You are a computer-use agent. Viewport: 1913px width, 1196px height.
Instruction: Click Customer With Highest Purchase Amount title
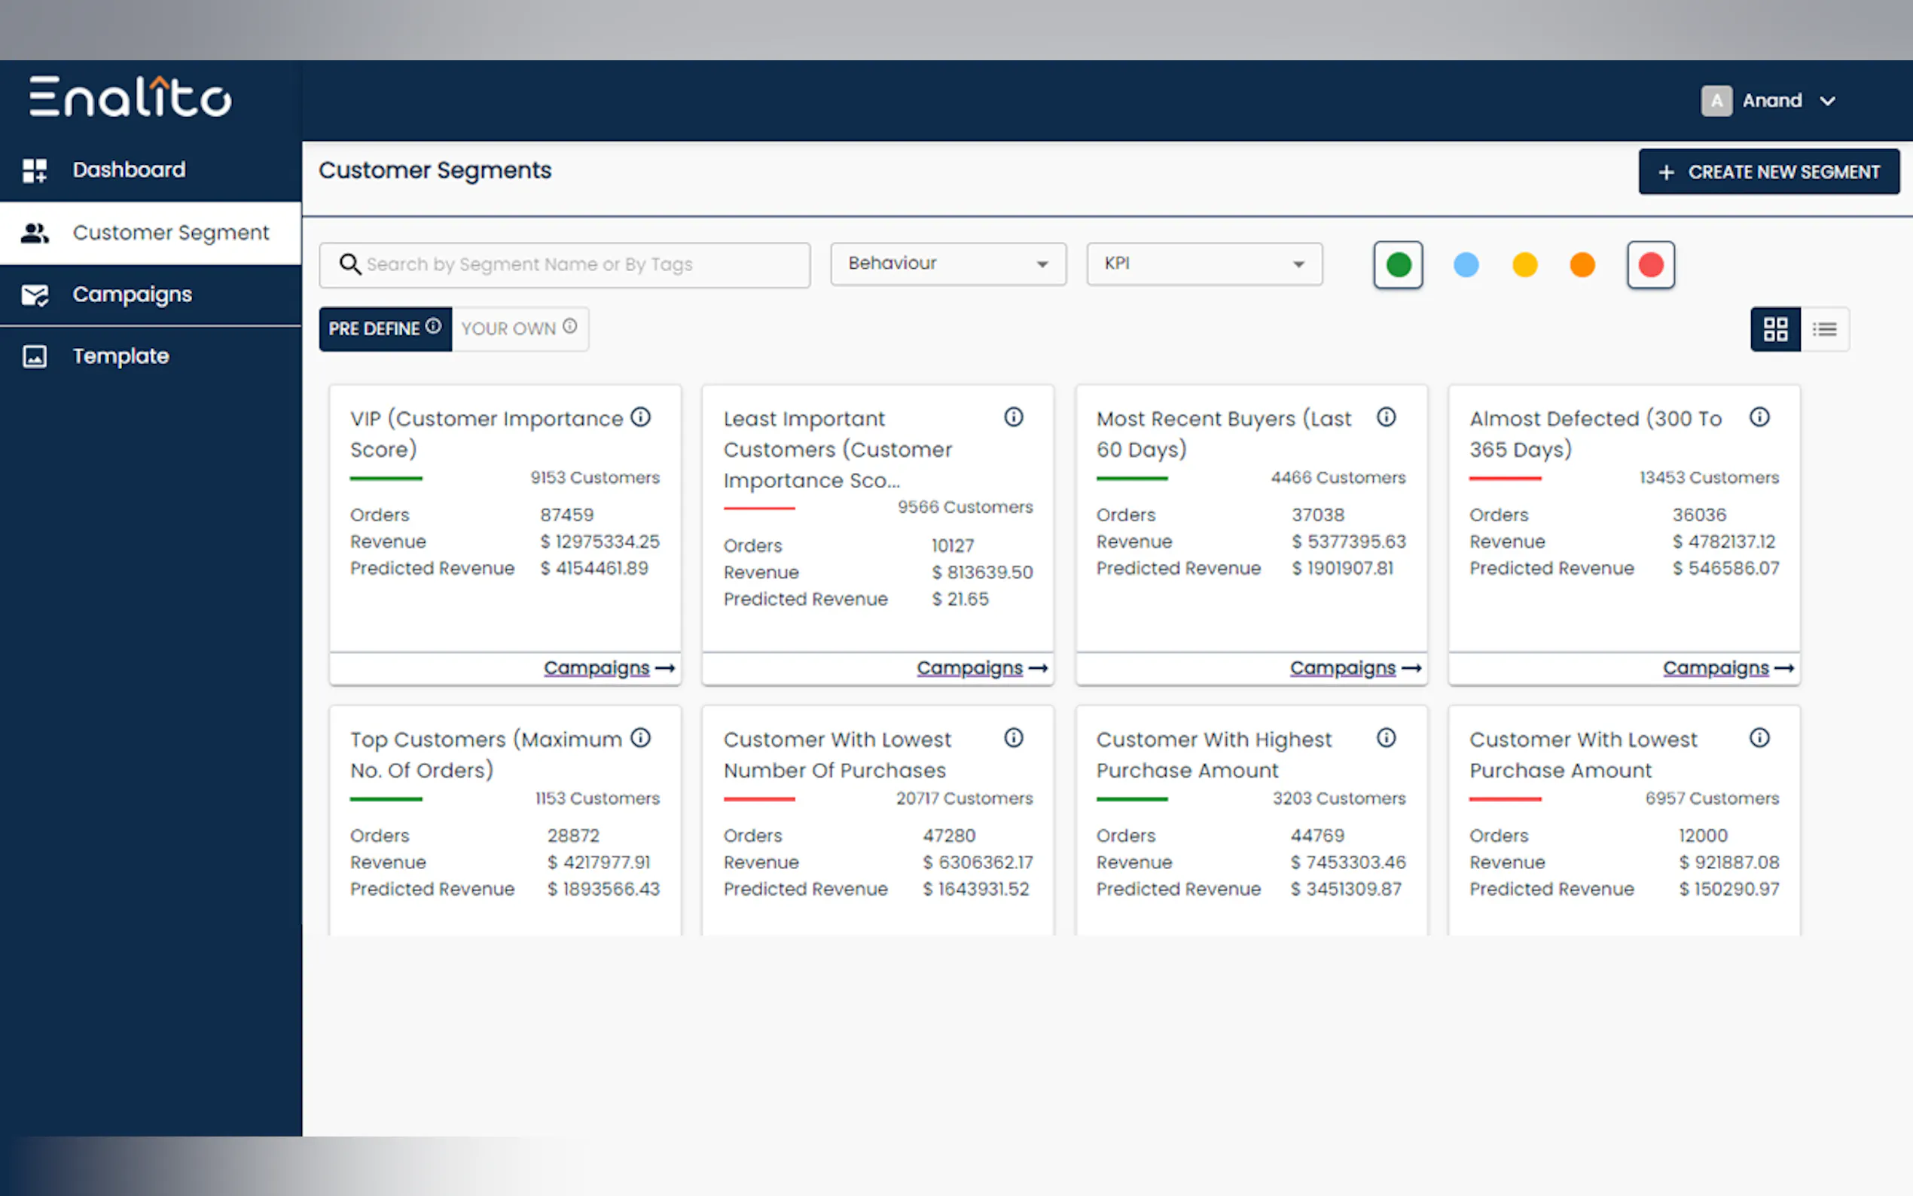coord(1214,755)
